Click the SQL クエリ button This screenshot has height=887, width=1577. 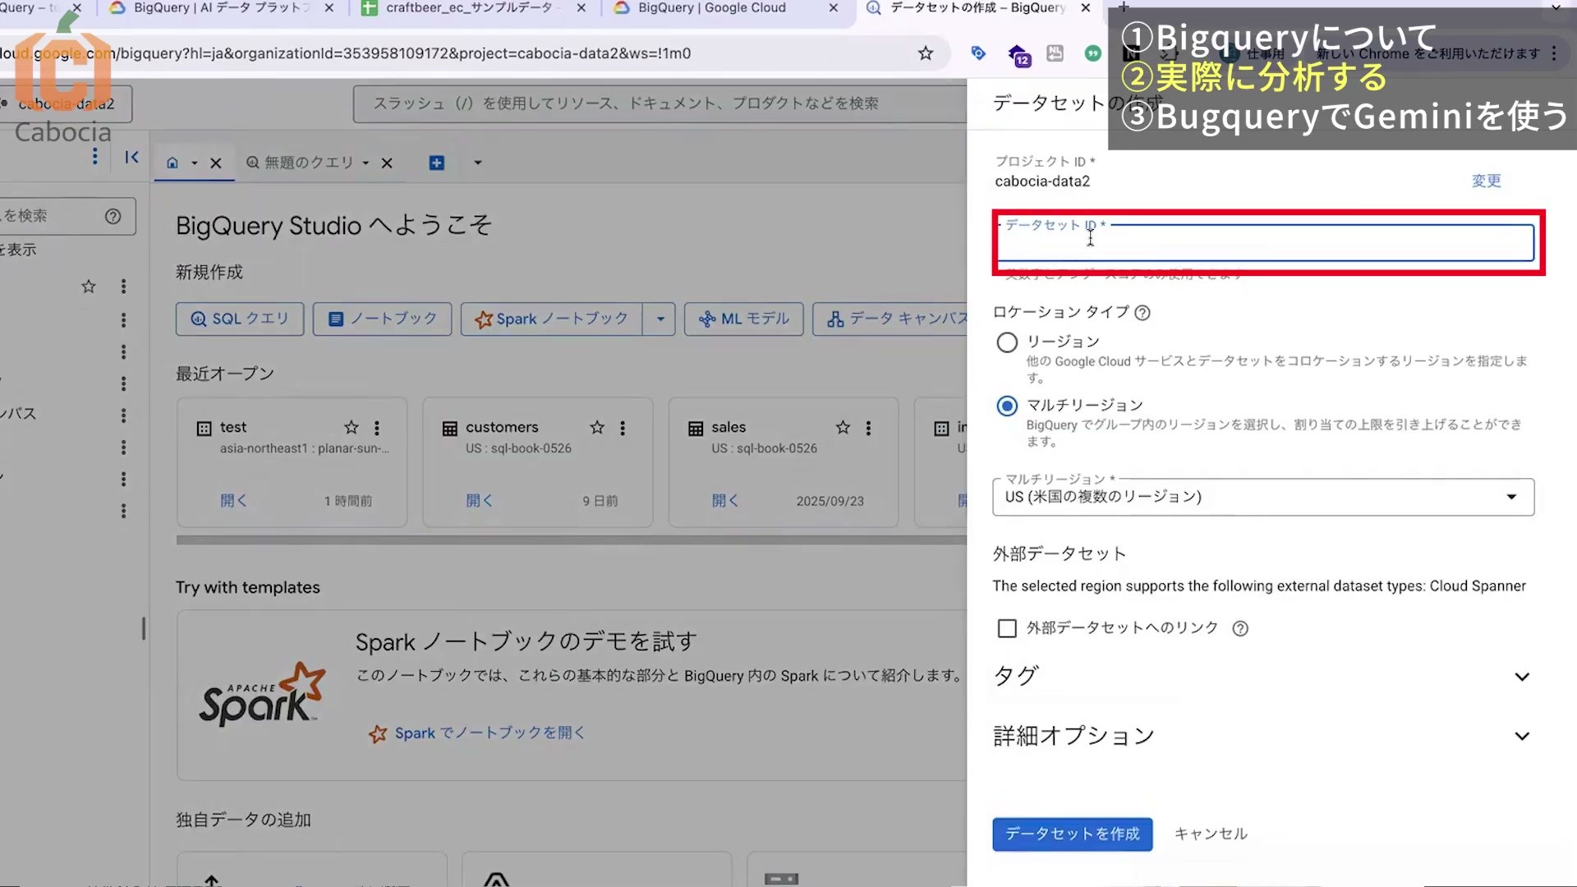click(240, 319)
